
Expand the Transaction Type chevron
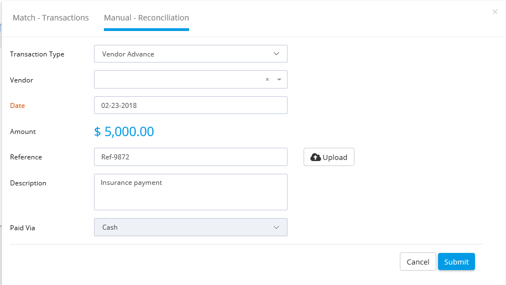[277, 54]
